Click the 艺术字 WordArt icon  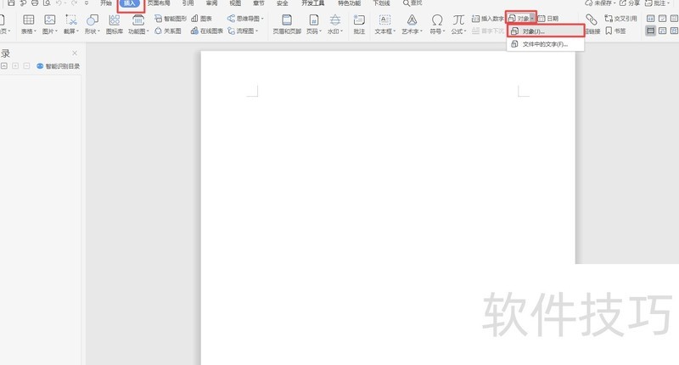[411, 20]
